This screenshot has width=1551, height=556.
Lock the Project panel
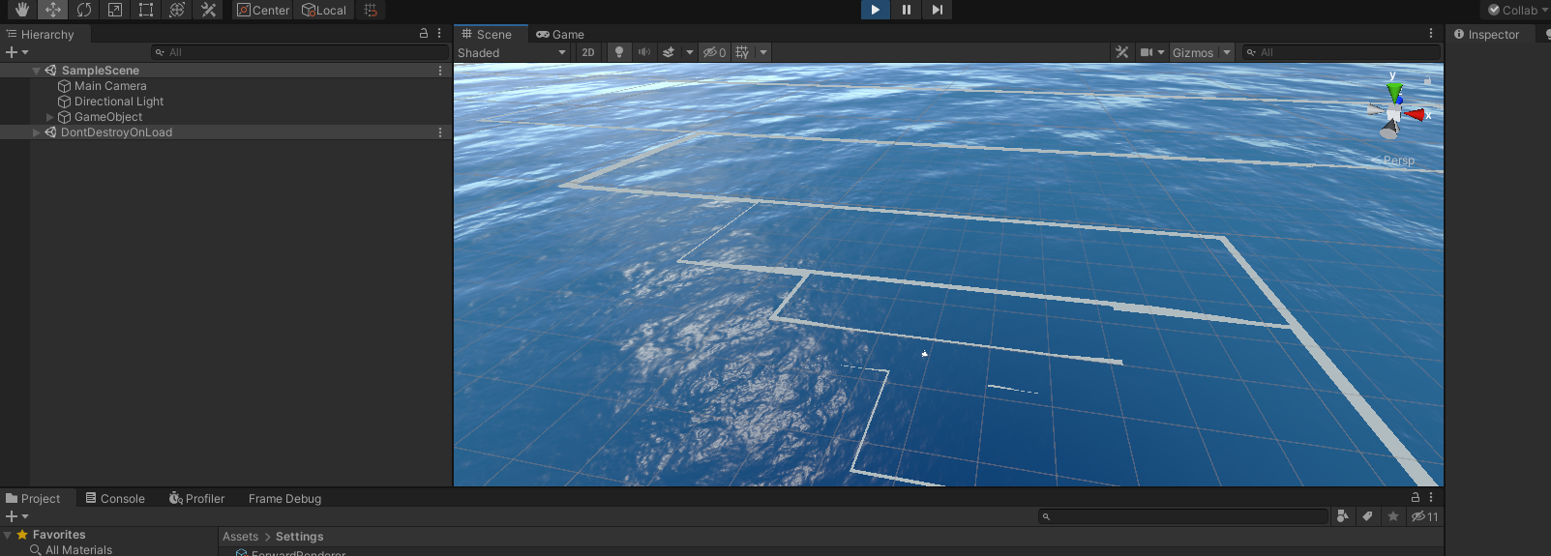(x=1416, y=497)
